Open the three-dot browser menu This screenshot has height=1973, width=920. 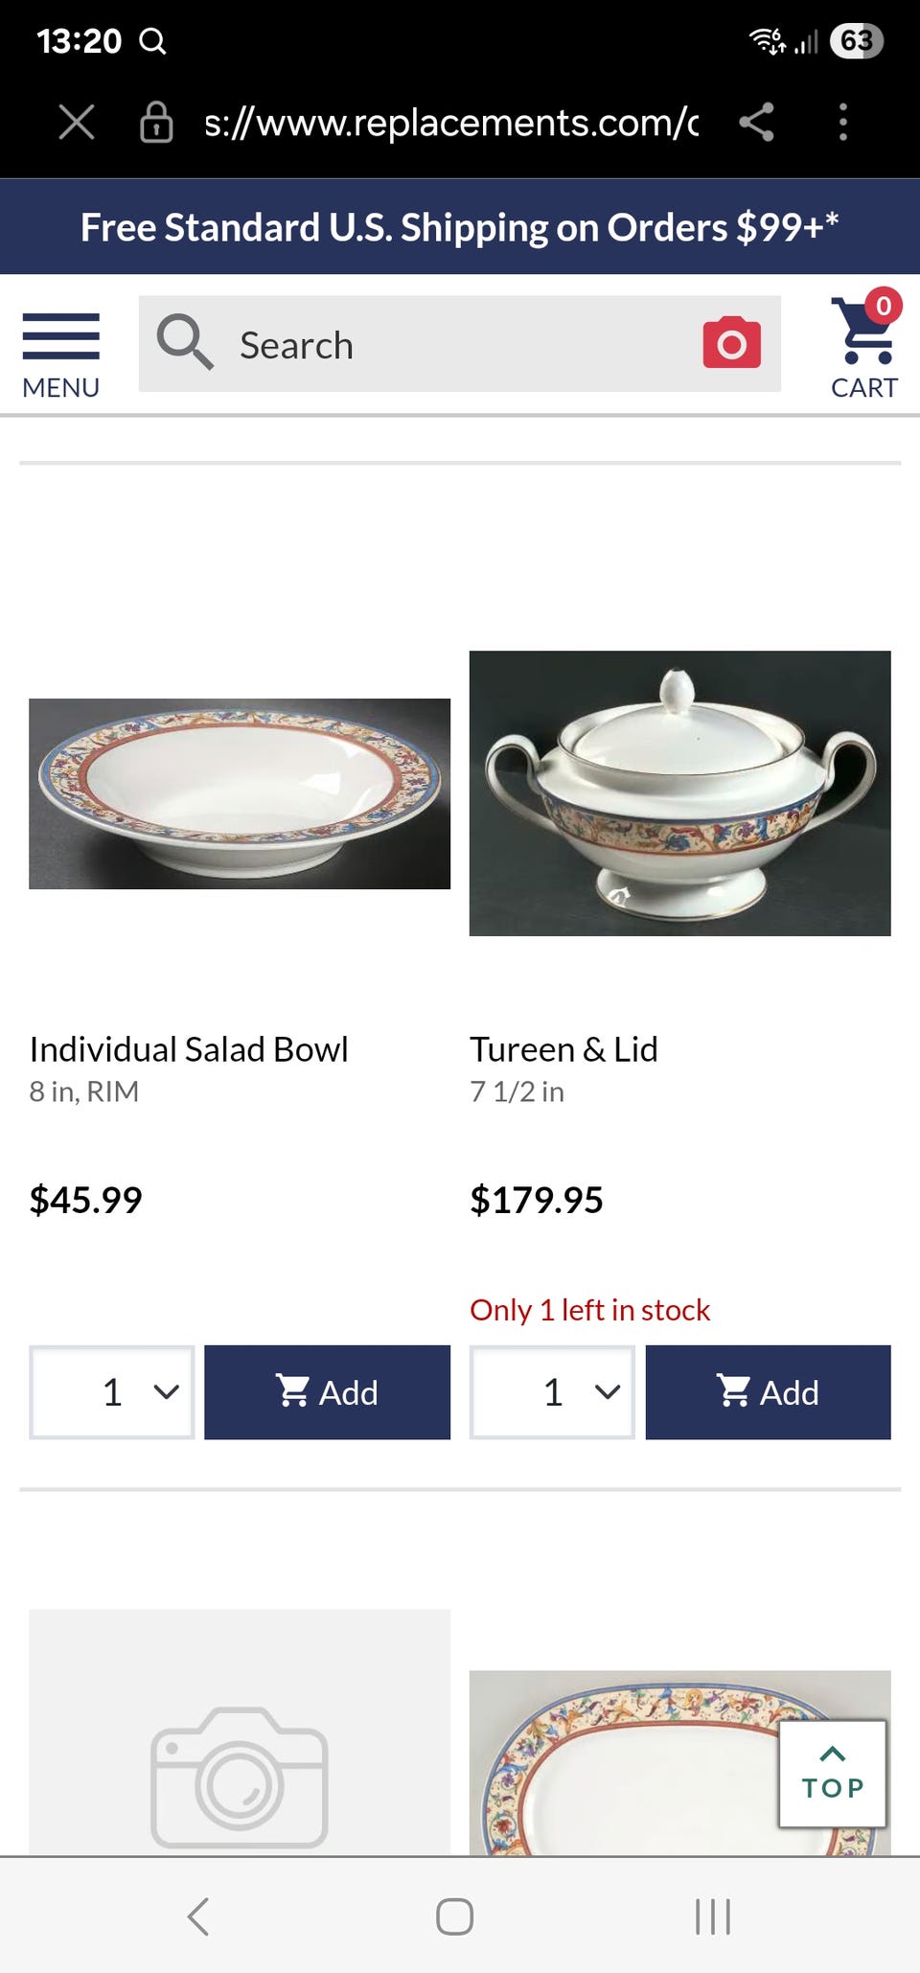[842, 123]
